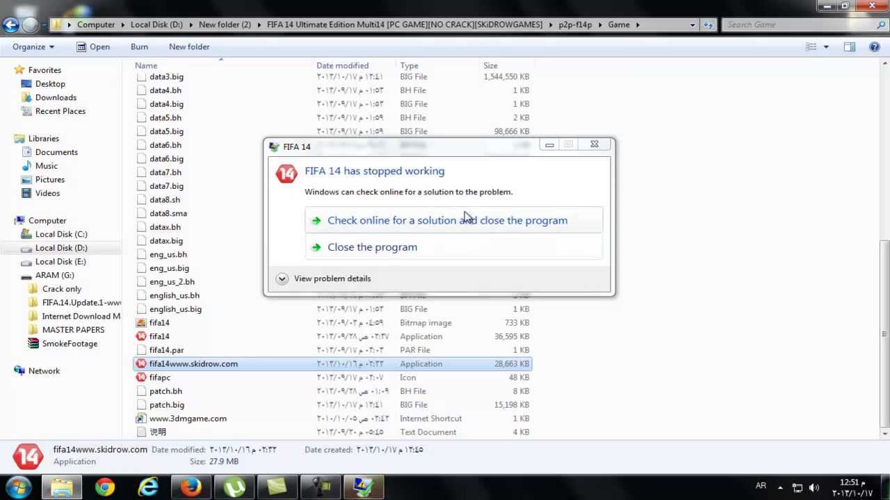Launch Google Chrome from the taskbar

pos(105,487)
